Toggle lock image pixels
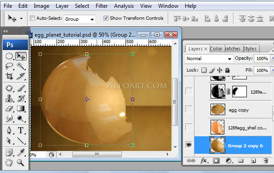274x173 pixels. (x=211, y=70)
